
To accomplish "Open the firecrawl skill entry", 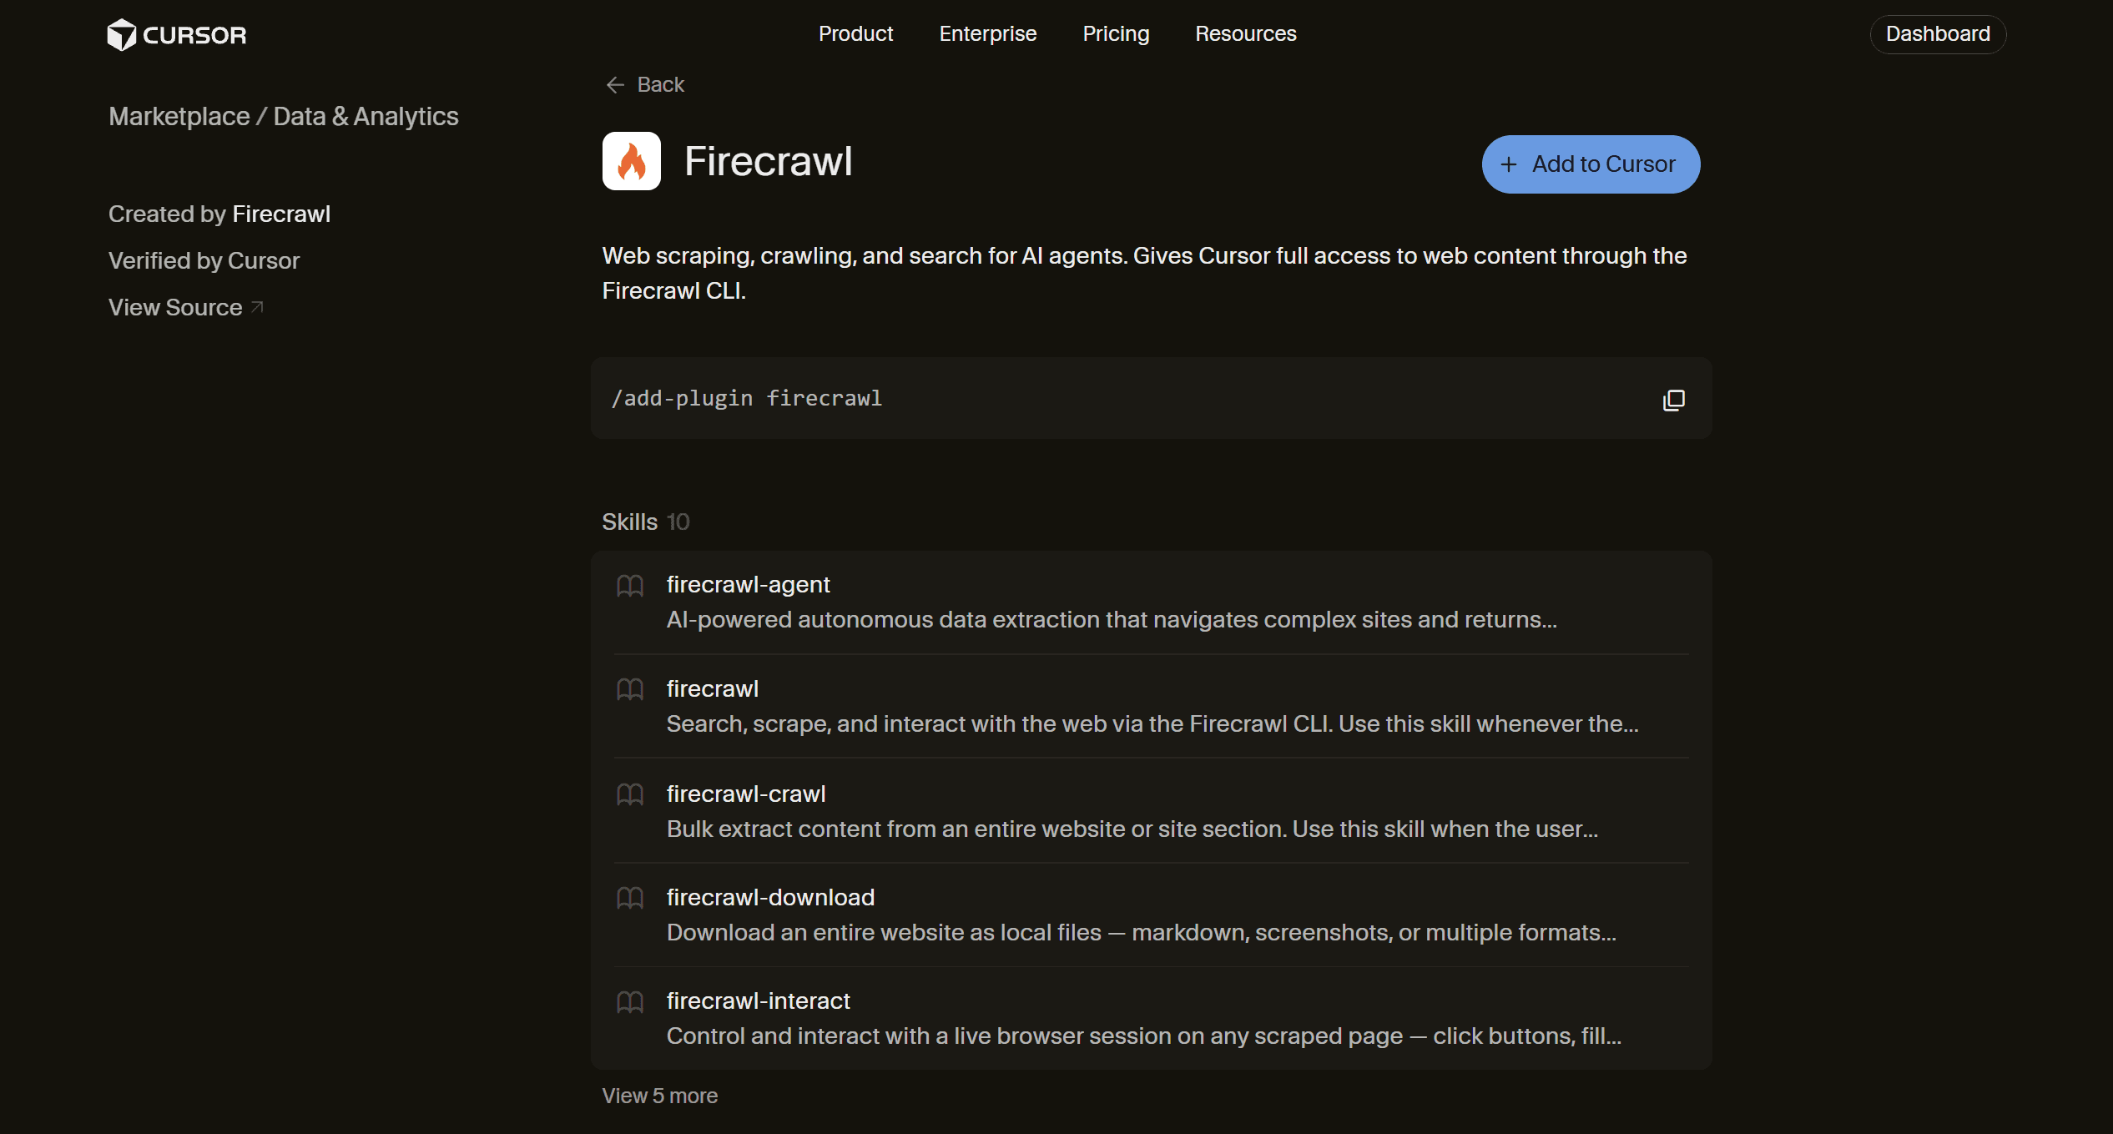I will (x=1151, y=706).
